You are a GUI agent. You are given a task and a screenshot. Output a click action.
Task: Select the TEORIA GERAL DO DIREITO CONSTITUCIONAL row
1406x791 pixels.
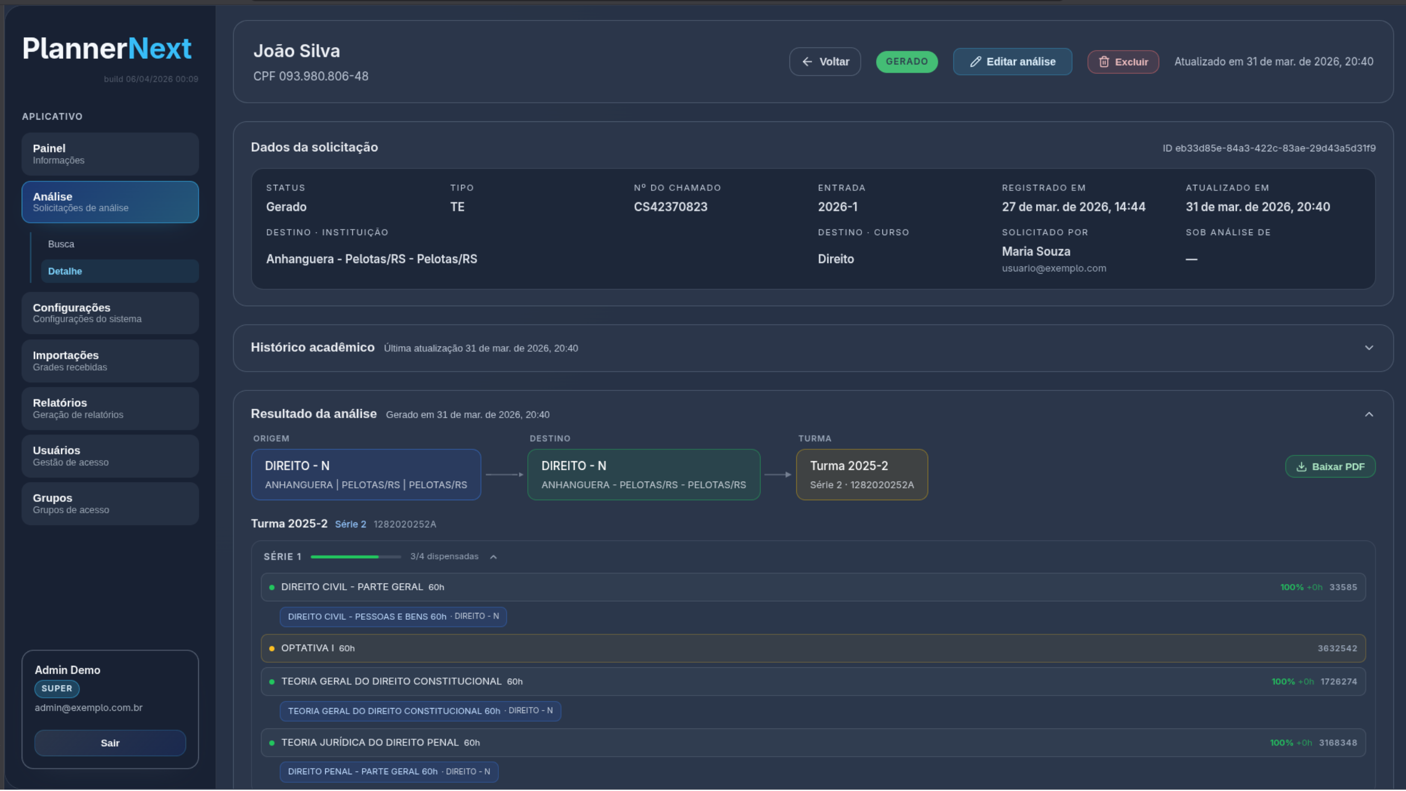click(x=813, y=682)
